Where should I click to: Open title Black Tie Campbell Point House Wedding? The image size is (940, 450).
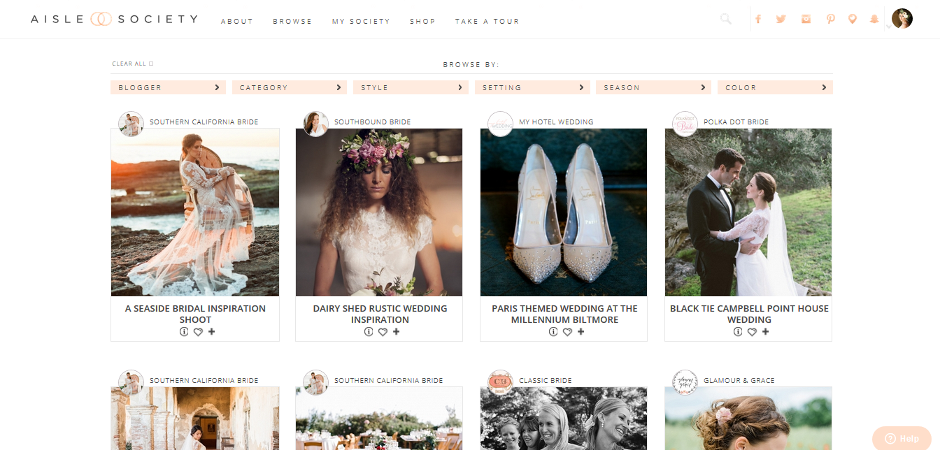[x=749, y=314]
